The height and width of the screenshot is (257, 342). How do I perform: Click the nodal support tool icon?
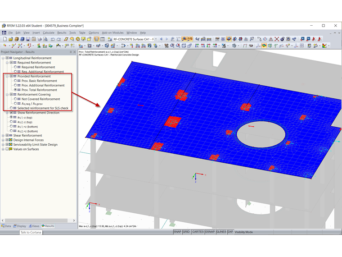click(x=39, y=46)
